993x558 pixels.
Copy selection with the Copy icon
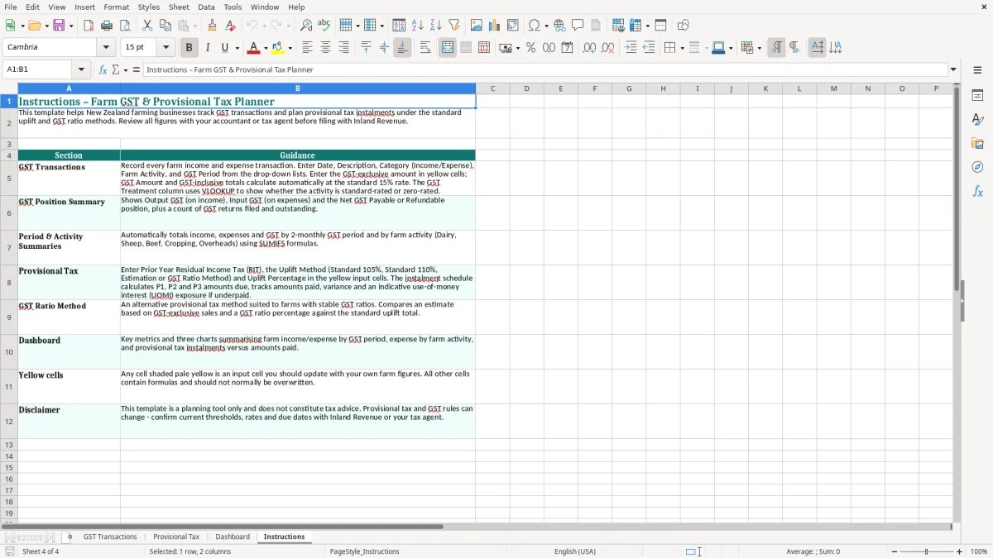[x=165, y=26]
